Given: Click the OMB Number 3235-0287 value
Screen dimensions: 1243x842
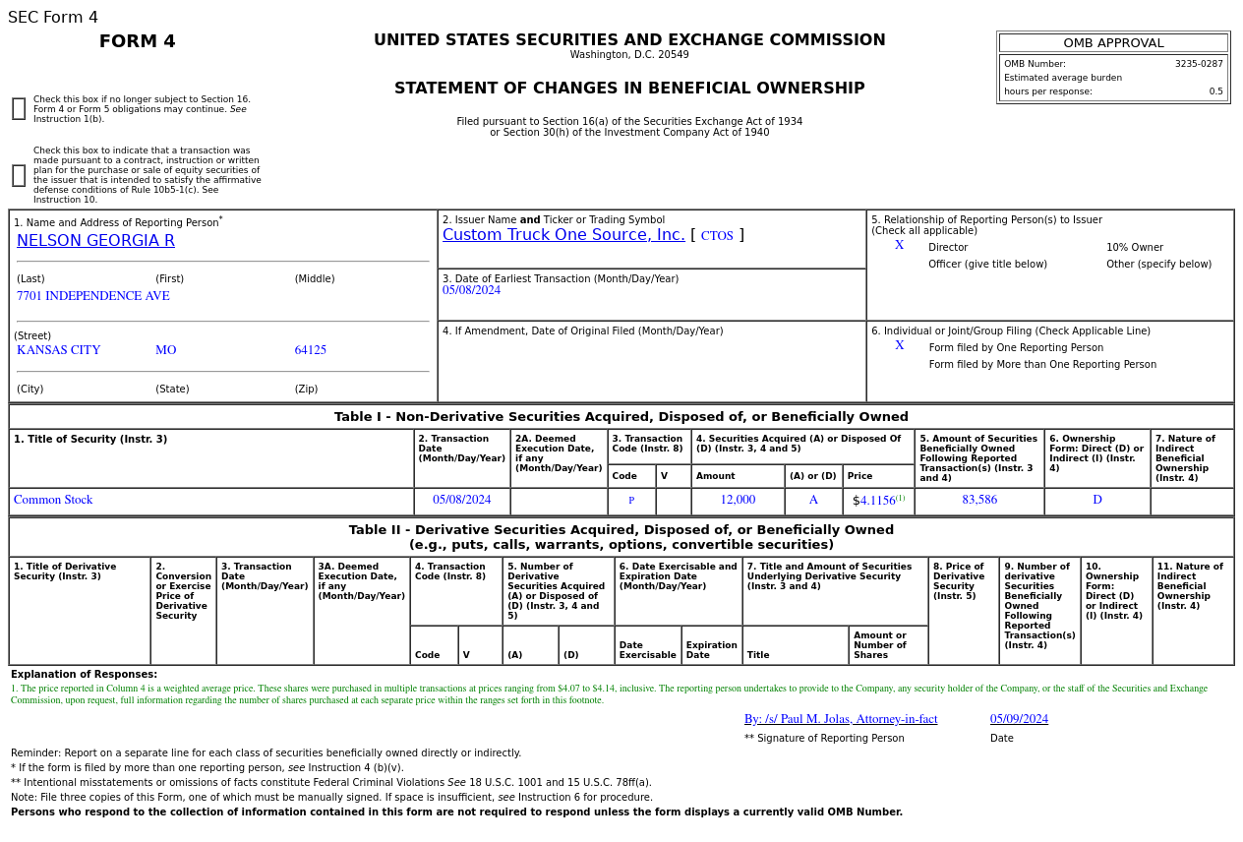Looking at the screenshot, I should [1199, 64].
